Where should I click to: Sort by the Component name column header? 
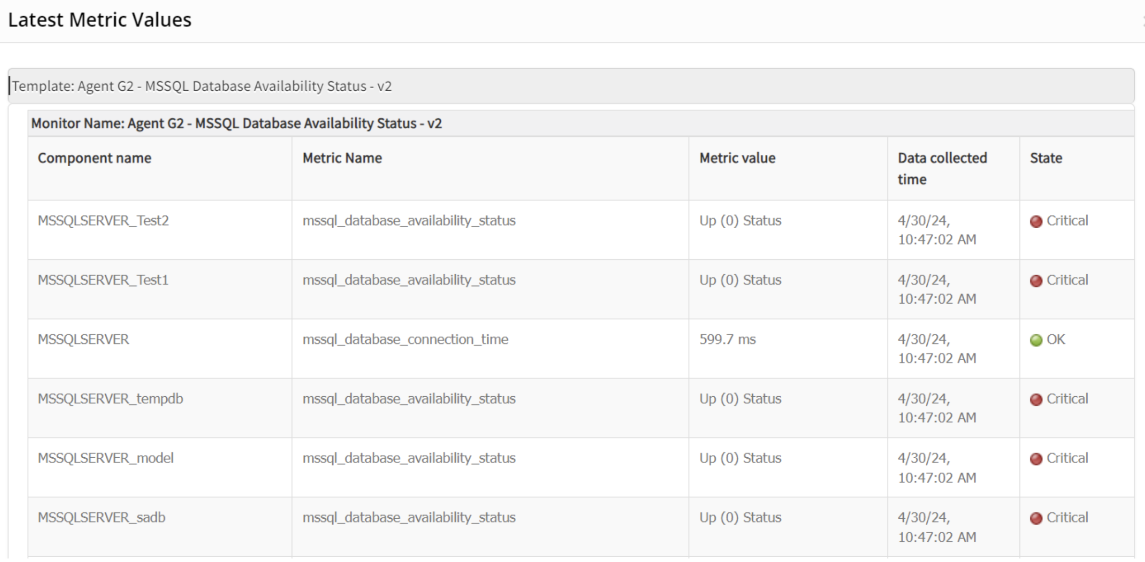tap(95, 158)
